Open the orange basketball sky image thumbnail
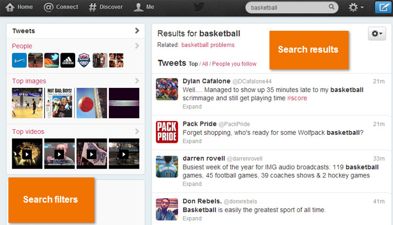Screen dimensions: 393x225 click(x=92, y=103)
